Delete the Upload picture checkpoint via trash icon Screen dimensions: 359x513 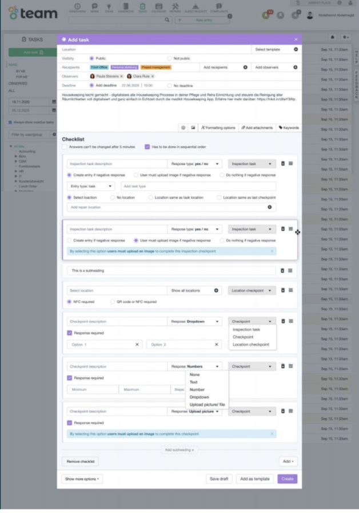283,411
